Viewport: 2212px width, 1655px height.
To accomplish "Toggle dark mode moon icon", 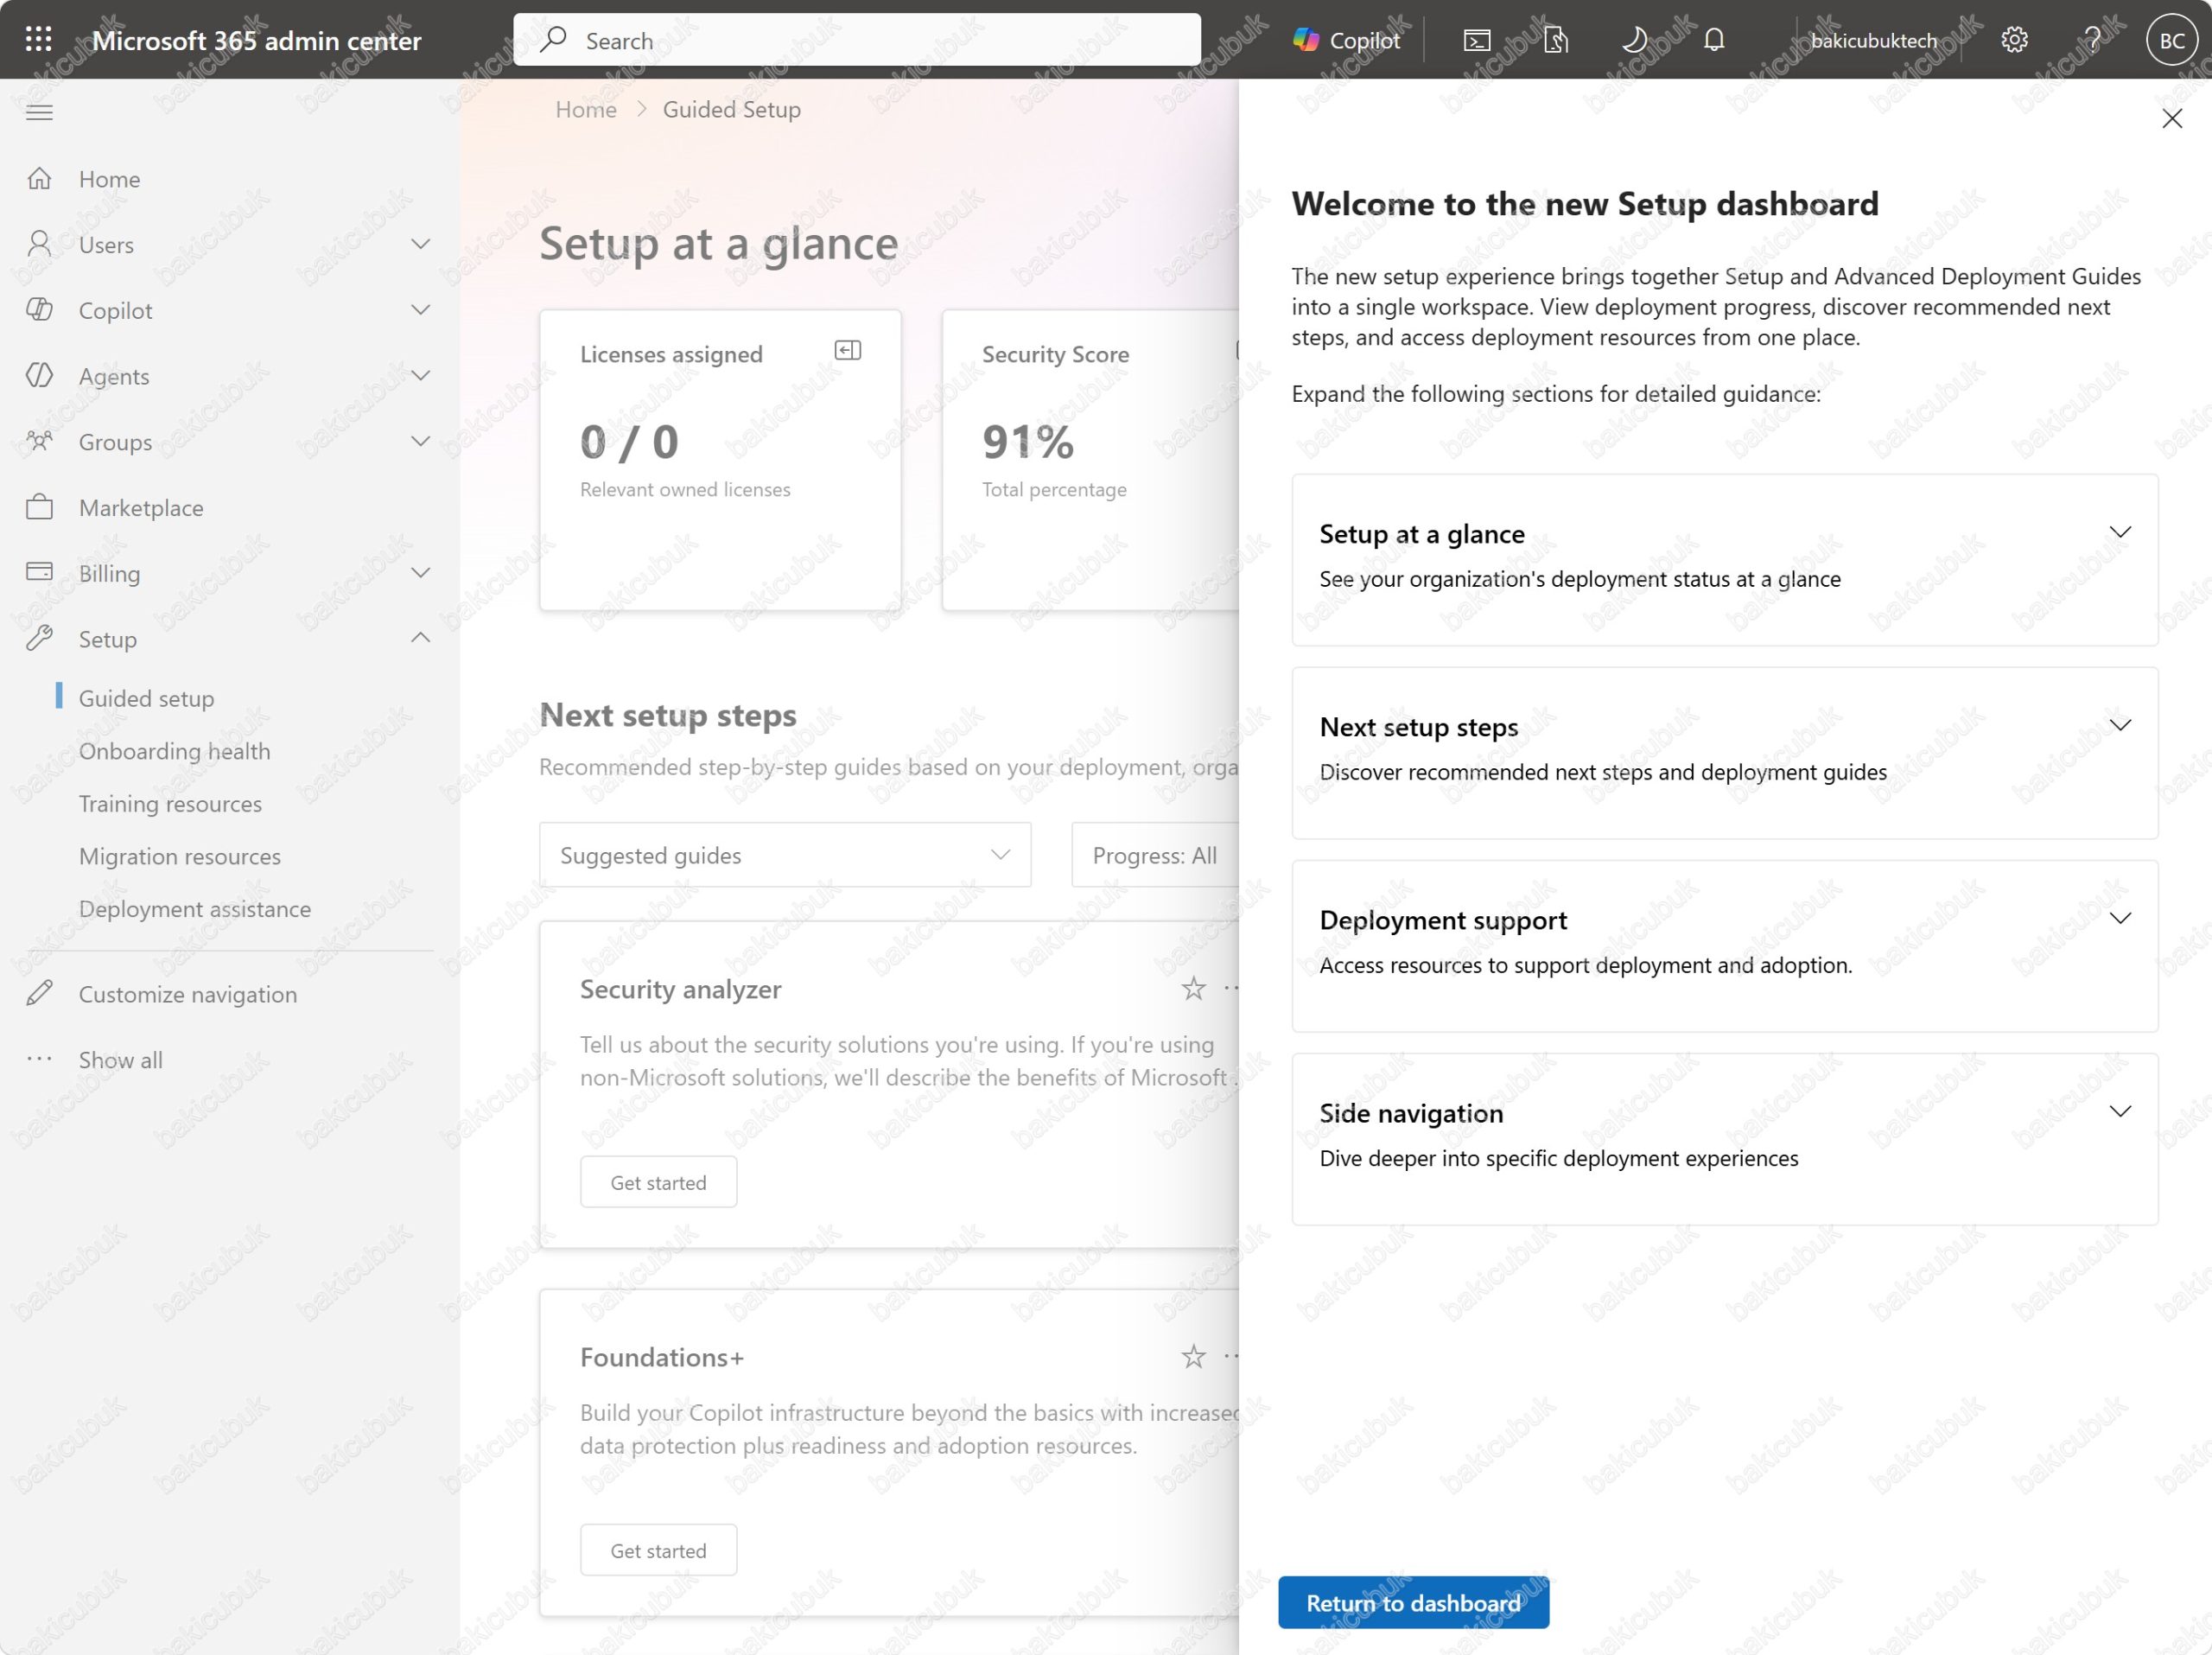I will click(x=1634, y=40).
